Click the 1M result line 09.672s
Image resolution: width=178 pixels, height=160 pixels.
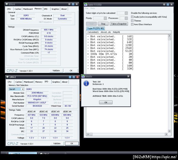(110, 54)
